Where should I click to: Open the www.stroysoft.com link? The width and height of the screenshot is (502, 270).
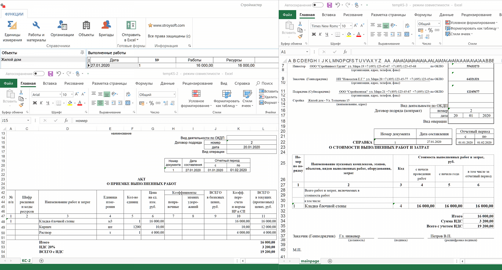[x=169, y=25]
